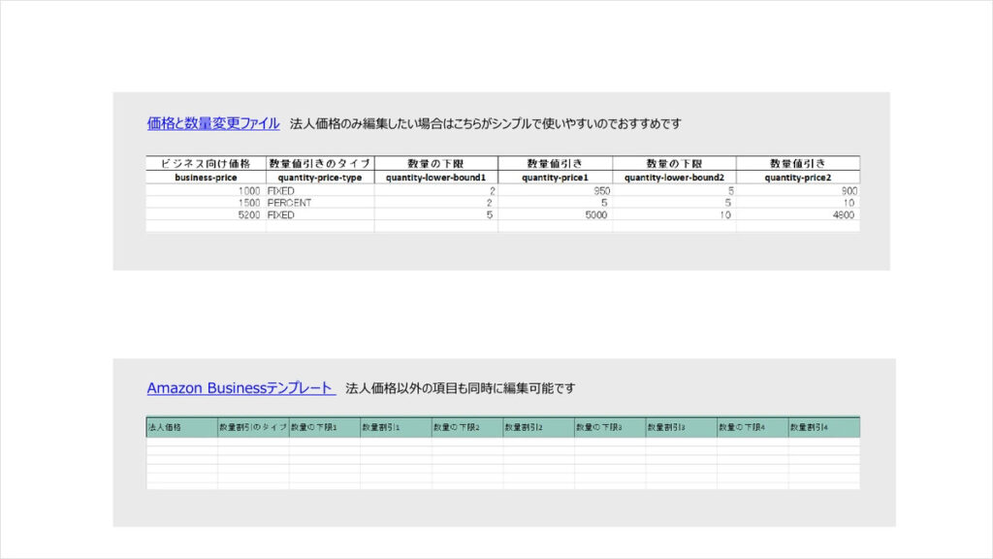The image size is (993, 559).
Task: Click the 数量の下限4 template header
Action: 753,427
